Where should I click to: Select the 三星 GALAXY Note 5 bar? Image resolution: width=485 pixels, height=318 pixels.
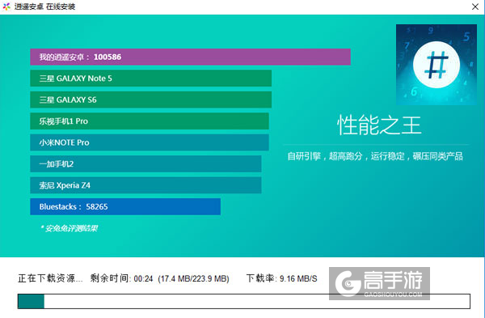tap(151, 78)
